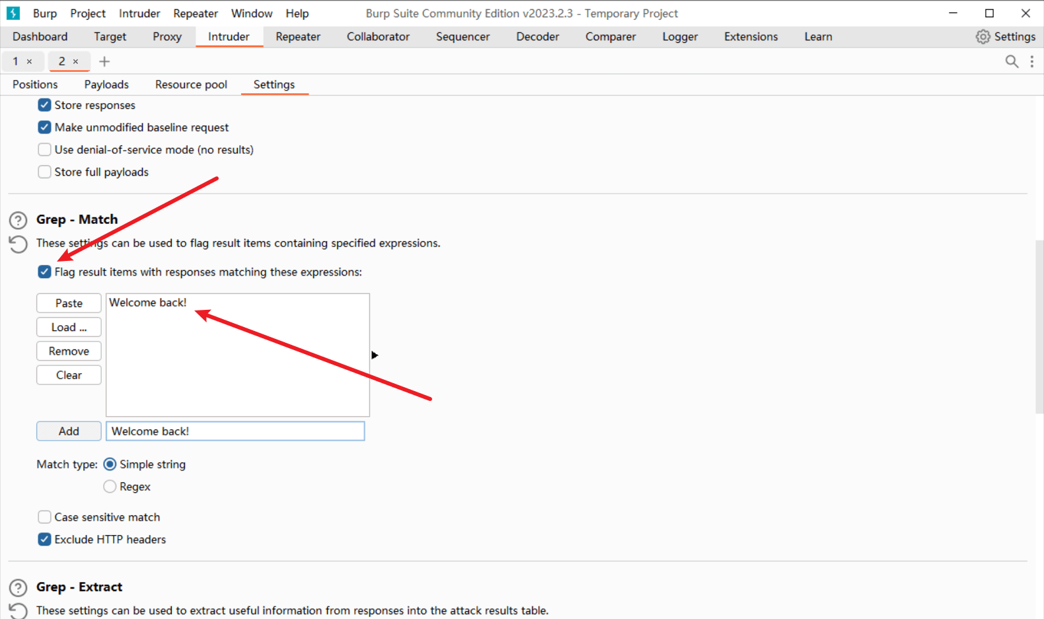
Task: Reset Grep - Match settings to default
Action: 18,244
